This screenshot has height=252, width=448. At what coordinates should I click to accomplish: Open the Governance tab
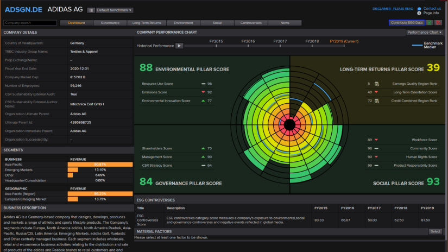[110, 23]
